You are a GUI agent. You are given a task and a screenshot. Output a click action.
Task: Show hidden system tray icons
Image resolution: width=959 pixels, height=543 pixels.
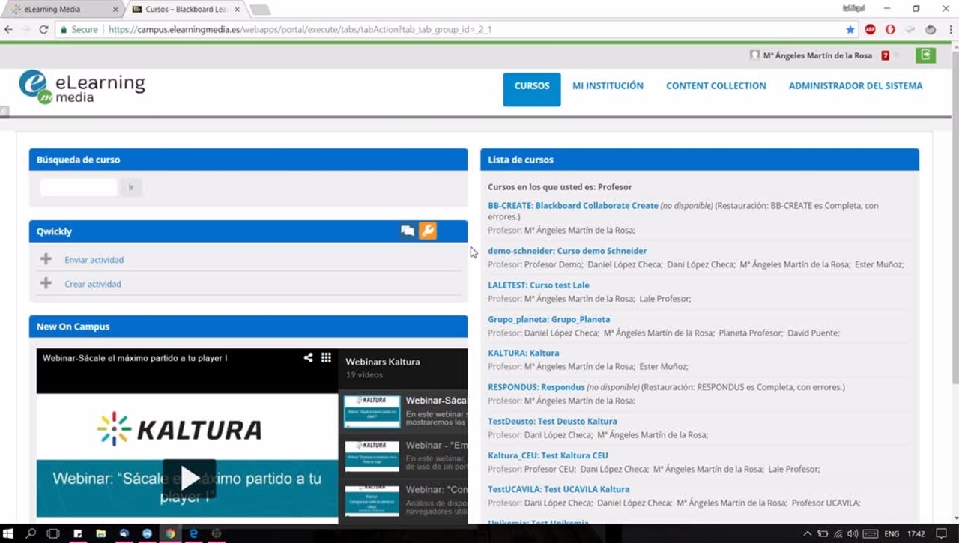point(807,534)
